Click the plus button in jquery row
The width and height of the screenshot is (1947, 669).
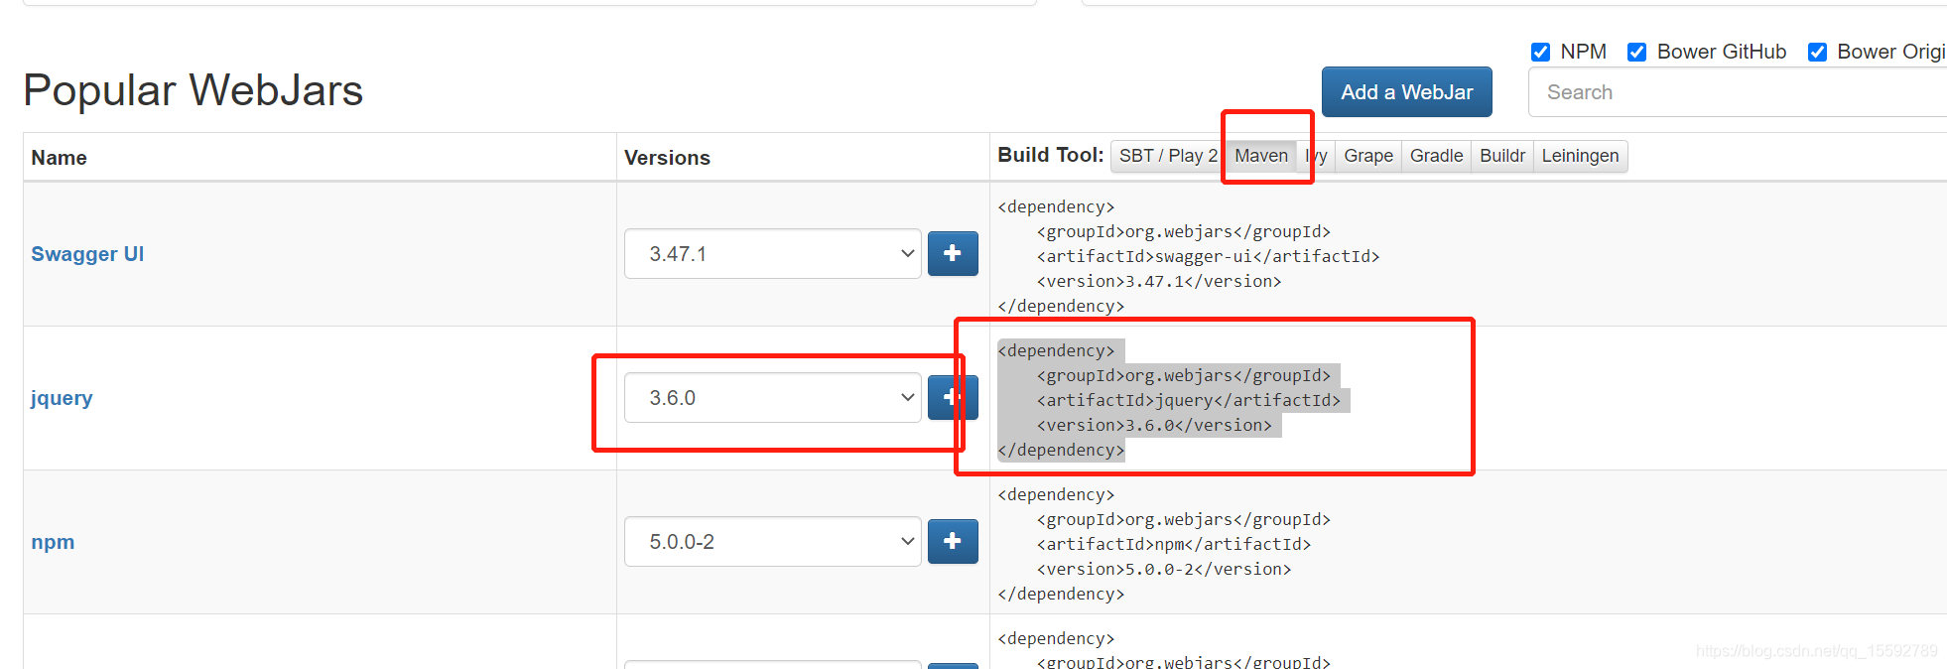pos(953,397)
